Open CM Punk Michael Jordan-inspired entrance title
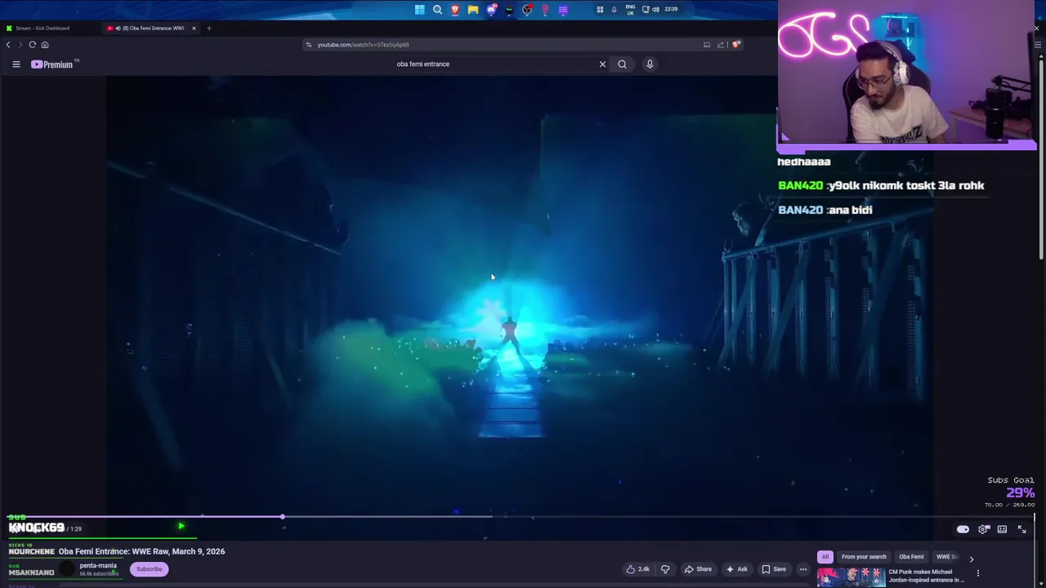 (927, 576)
